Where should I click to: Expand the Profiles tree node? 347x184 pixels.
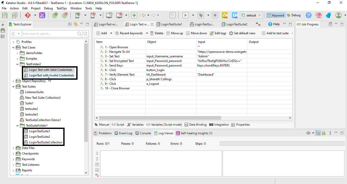[x=13, y=42]
